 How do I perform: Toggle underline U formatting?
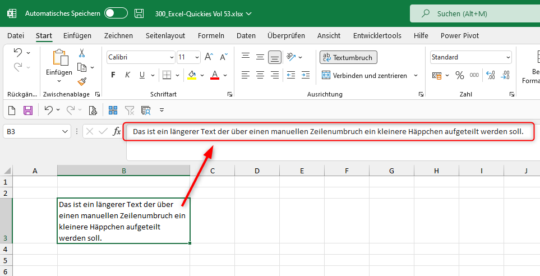click(x=142, y=75)
